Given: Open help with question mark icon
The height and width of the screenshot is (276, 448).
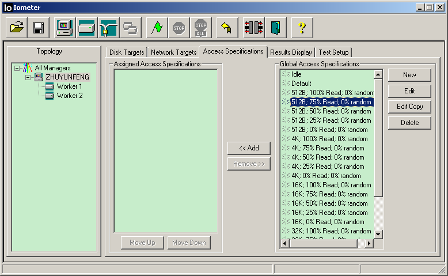Looking at the screenshot, I should point(302,28).
